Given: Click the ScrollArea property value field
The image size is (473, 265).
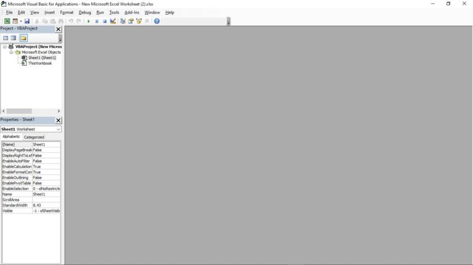Looking at the screenshot, I should click(46, 200).
